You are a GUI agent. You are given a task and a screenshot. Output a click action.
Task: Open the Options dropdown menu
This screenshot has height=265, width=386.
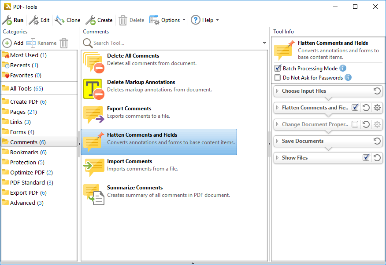coord(167,20)
